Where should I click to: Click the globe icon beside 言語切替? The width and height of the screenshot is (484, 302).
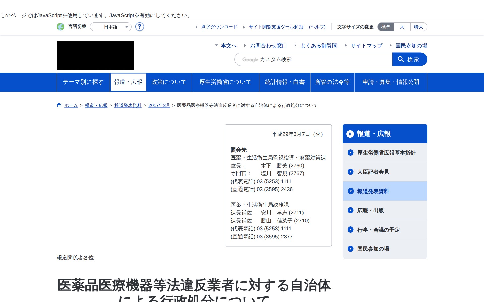(60, 27)
